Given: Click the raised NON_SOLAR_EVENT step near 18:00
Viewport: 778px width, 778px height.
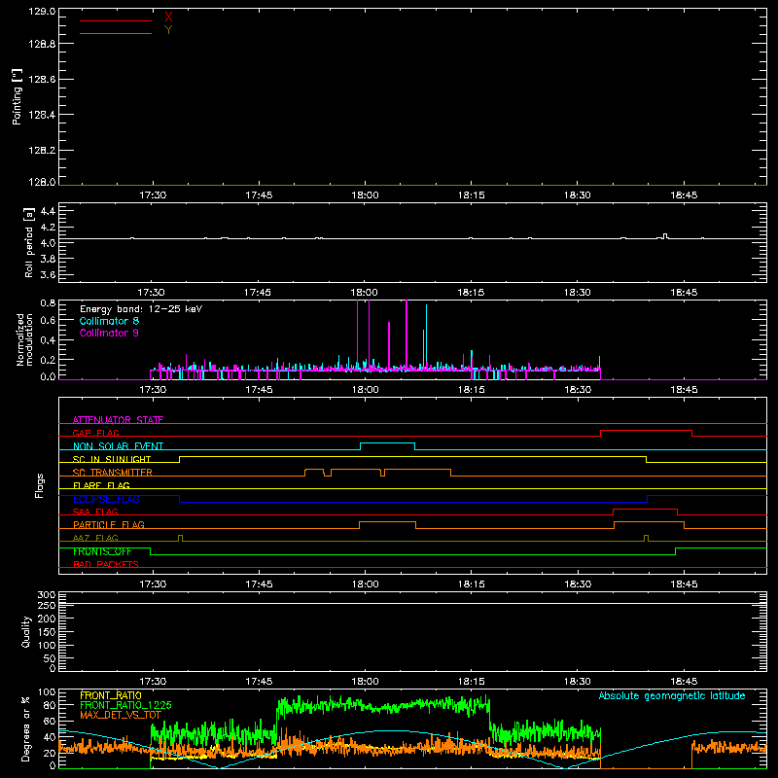Looking at the screenshot, I should tap(387, 443).
